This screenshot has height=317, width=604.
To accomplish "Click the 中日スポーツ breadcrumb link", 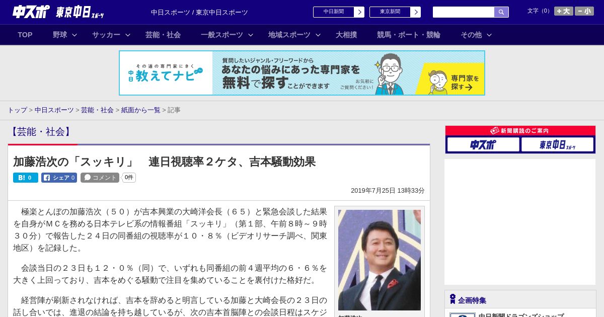I will pyautogui.click(x=54, y=110).
